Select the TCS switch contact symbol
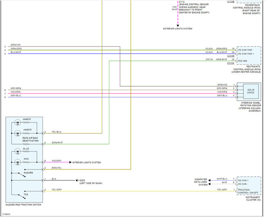The height and width of the screenshot is (218, 266). click(22, 197)
